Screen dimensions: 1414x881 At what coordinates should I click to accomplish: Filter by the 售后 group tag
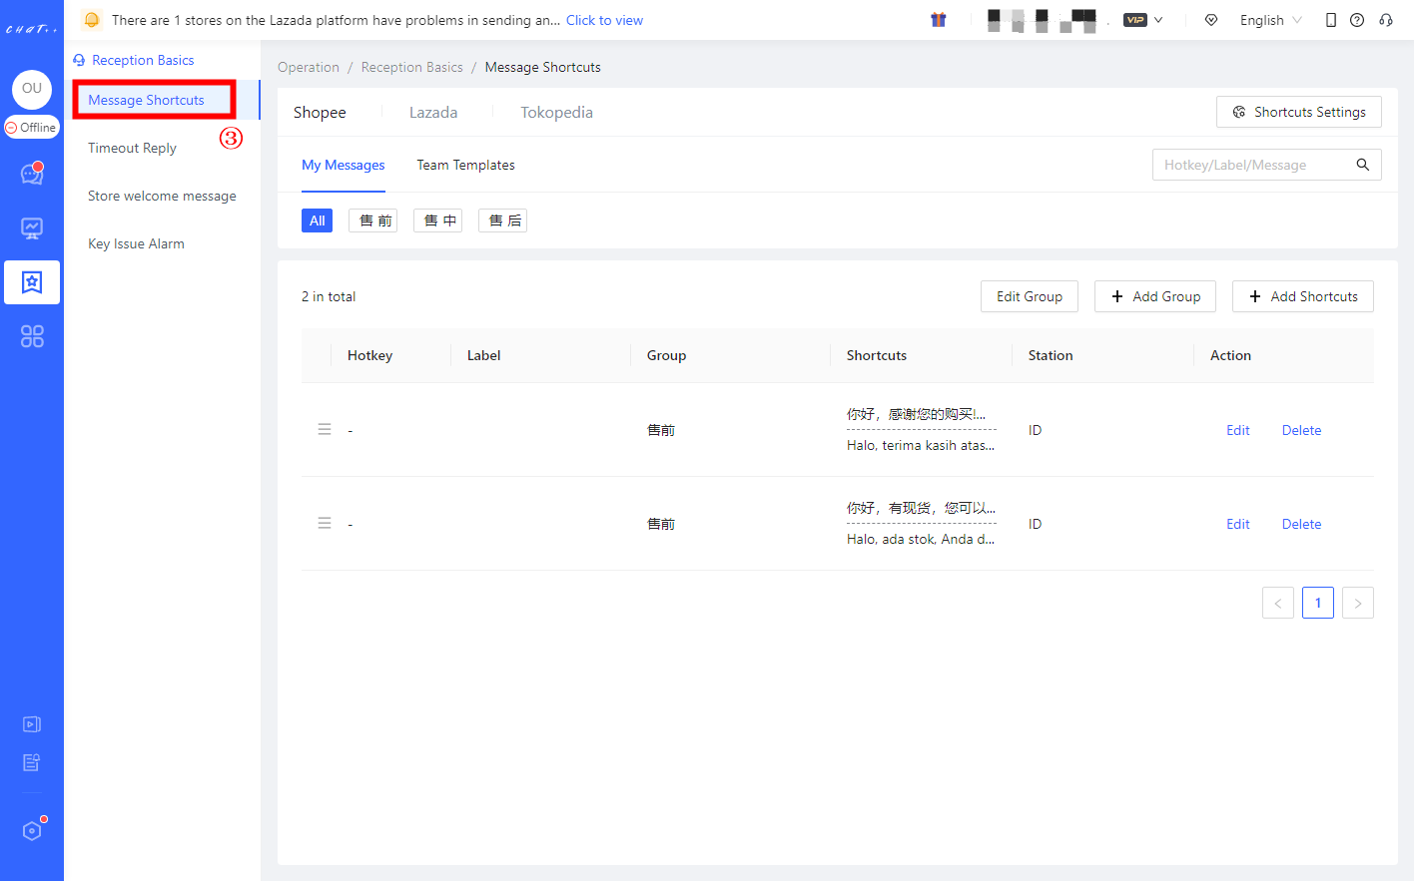[x=502, y=220]
